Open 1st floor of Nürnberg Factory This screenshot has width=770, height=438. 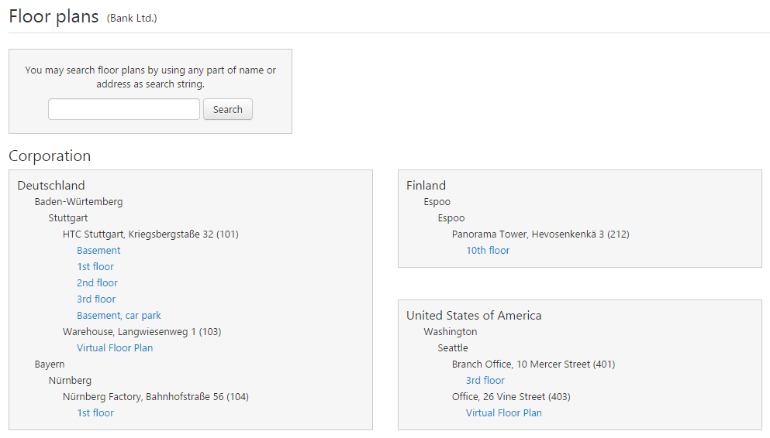point(95,412)
